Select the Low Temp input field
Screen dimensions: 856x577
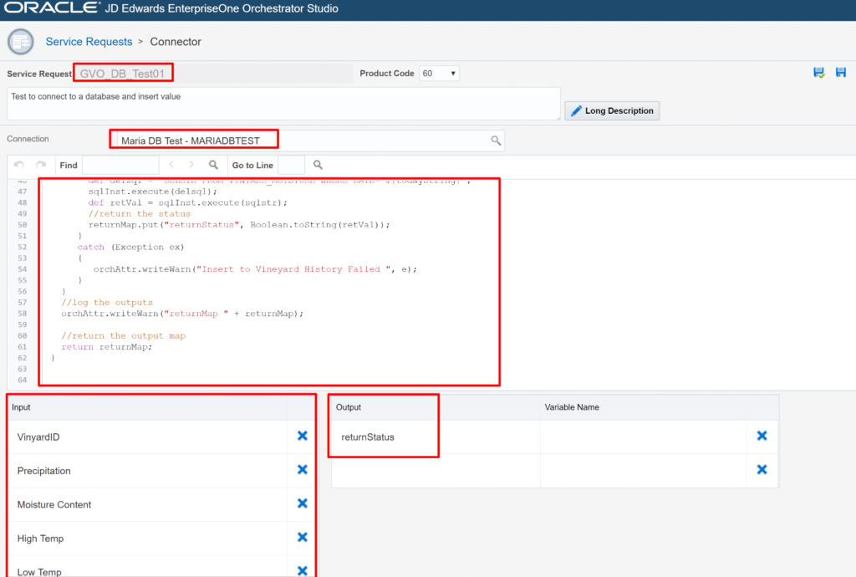pyautogui.click(x=147, y=568)
